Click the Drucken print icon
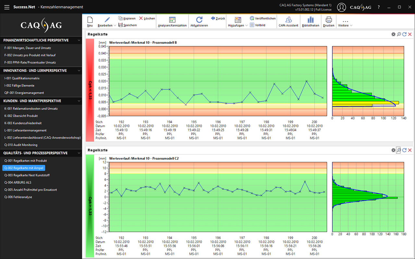 point(329,20)
